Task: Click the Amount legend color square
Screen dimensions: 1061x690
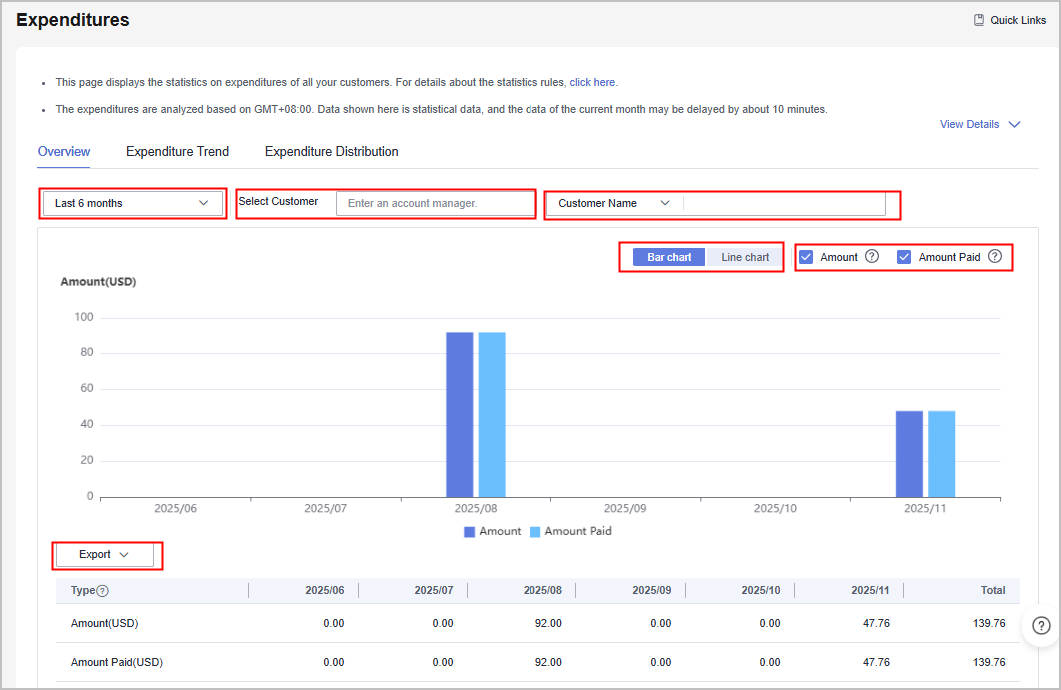Action: click(469, 532)
